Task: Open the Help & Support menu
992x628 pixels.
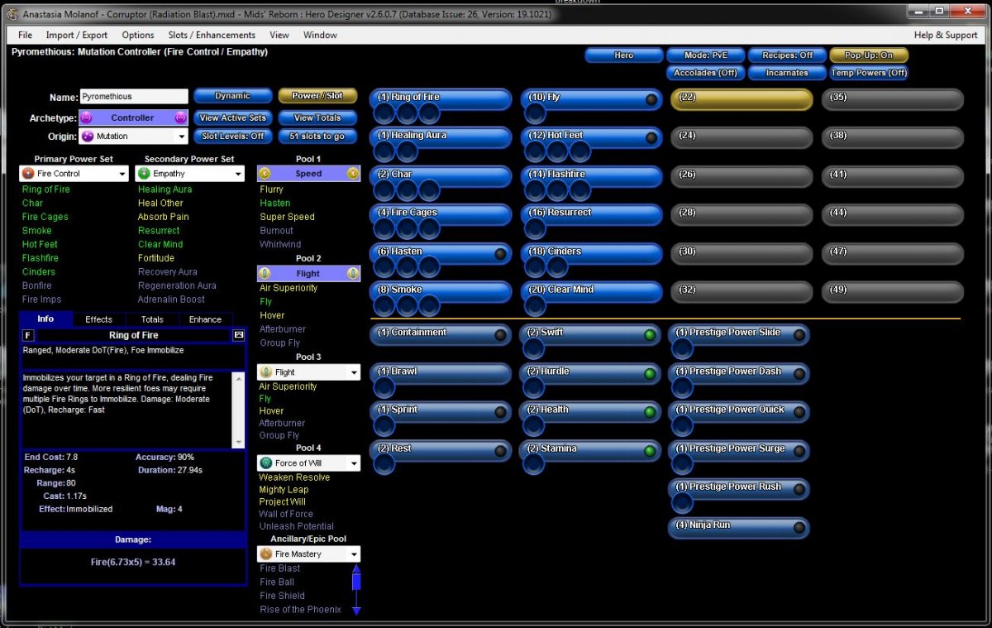Action: [946, 35]
